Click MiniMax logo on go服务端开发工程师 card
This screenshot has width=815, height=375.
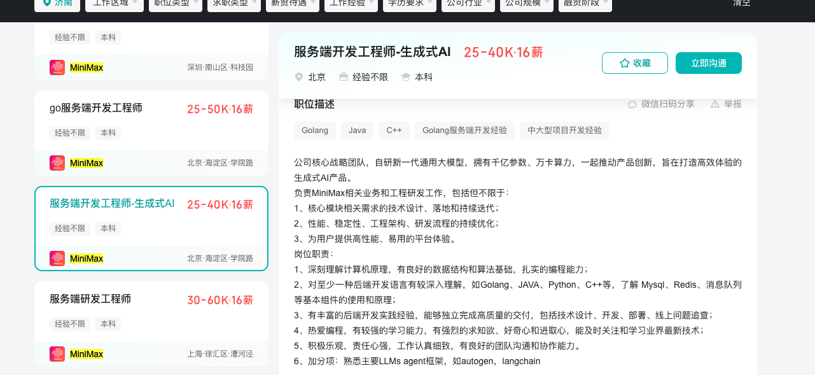57,163
